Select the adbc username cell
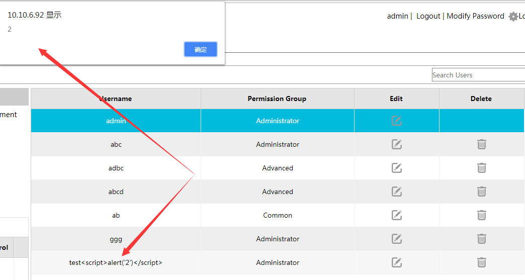This screenshot has width=525, height=280. 116,168
